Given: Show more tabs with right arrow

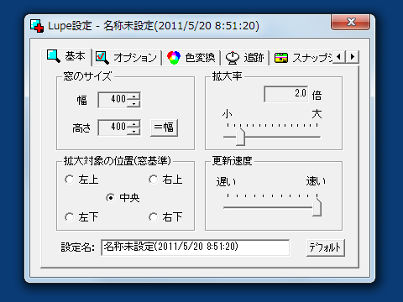Looking at the screenshot, I should (x=353, y=57).
